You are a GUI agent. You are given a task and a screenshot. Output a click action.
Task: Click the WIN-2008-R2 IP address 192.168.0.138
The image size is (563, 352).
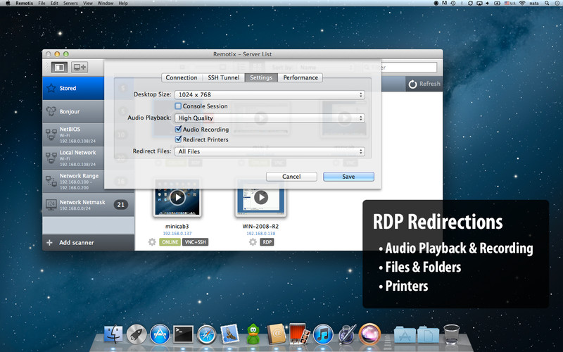pyautogui.click(x=260, y=234)
